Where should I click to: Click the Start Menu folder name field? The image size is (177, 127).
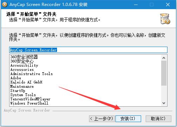tap(88, 50)
